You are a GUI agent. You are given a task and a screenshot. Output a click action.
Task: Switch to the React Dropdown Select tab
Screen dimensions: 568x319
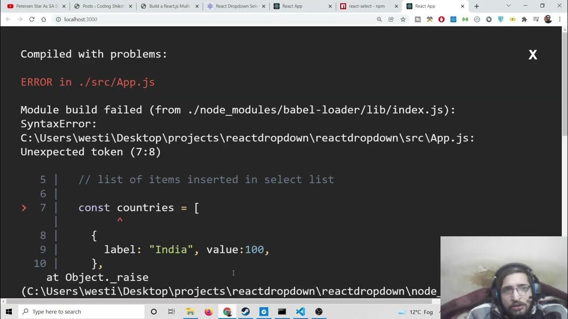237,6
